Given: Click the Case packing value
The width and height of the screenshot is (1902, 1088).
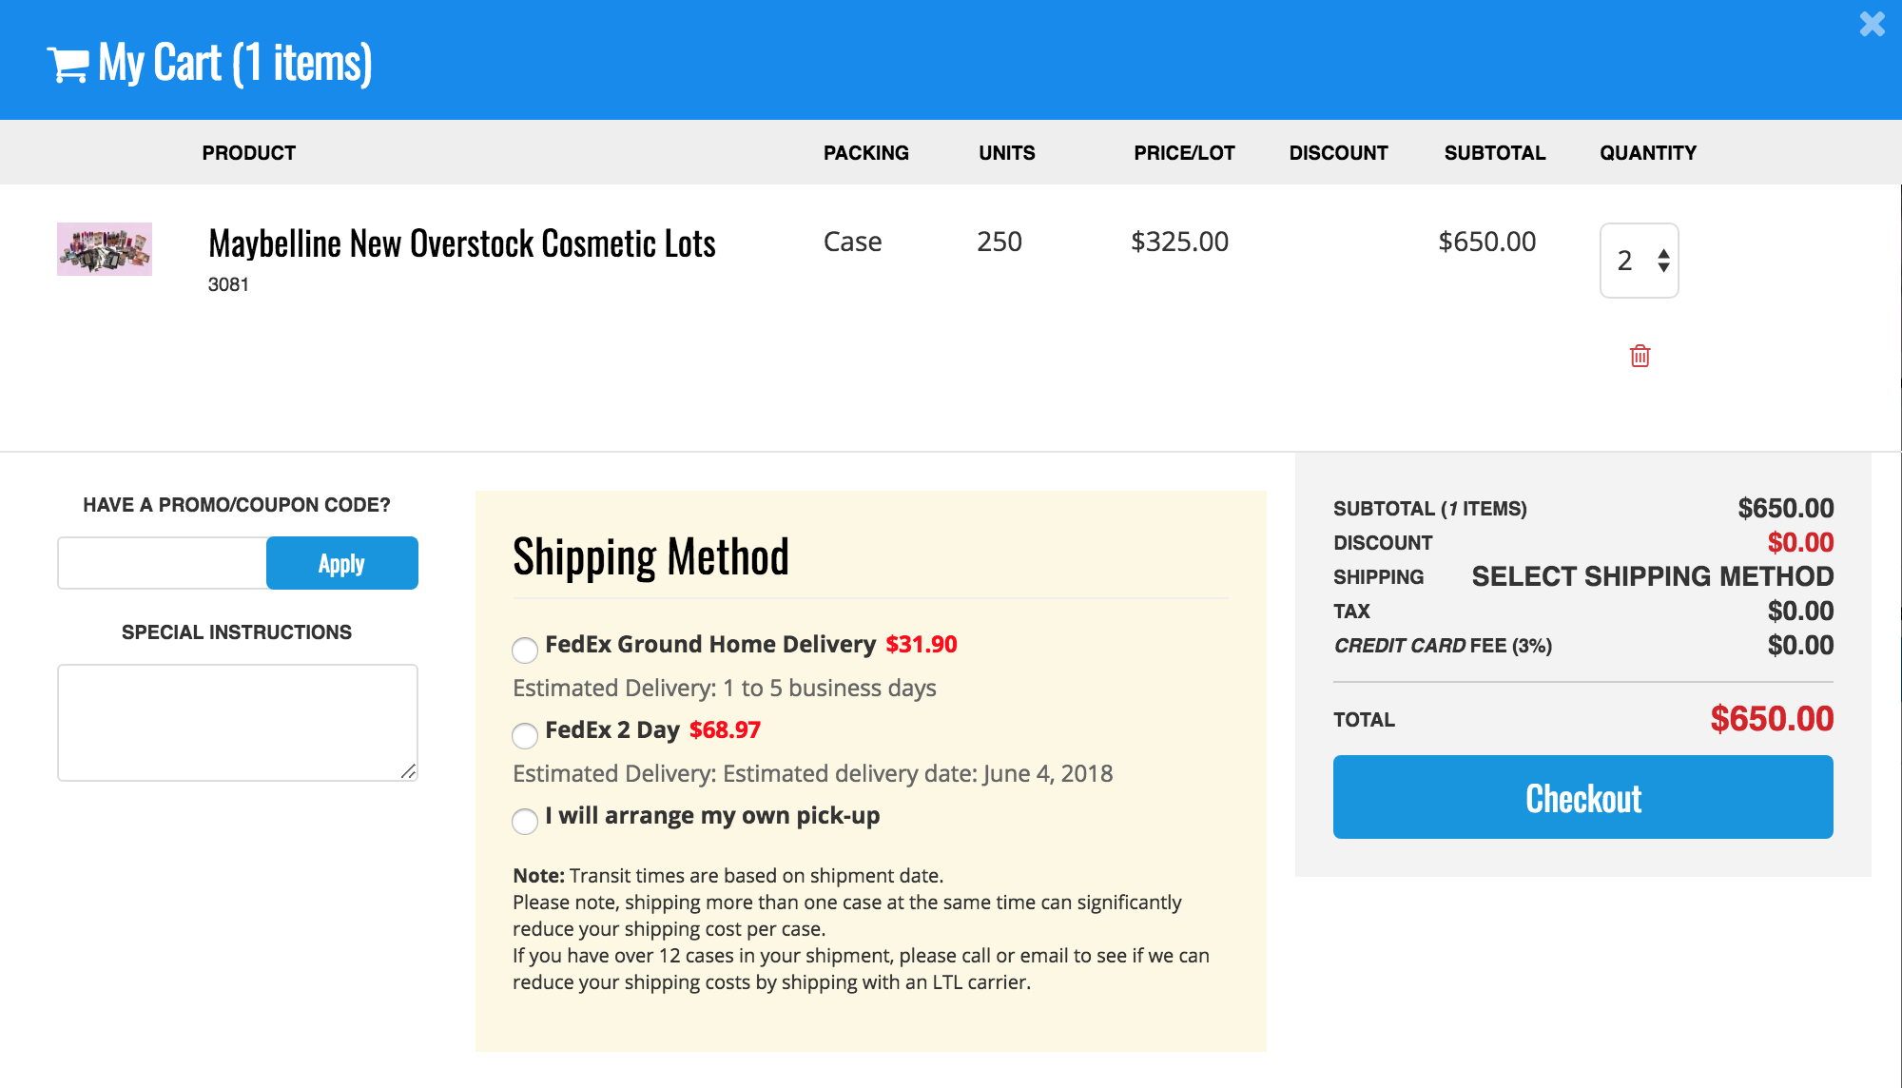Looking at the screenshot, I should pos(852,242).
